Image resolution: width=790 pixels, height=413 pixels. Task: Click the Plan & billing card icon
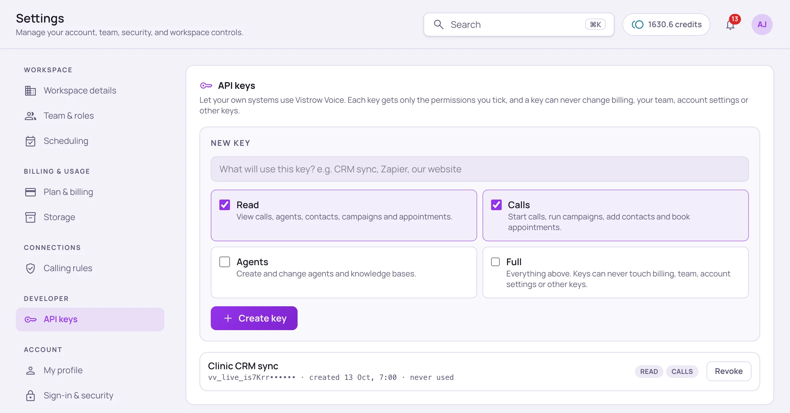coord(30,192)
